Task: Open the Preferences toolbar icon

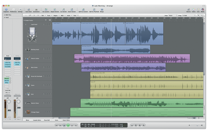Action: (x=13, y=9)
